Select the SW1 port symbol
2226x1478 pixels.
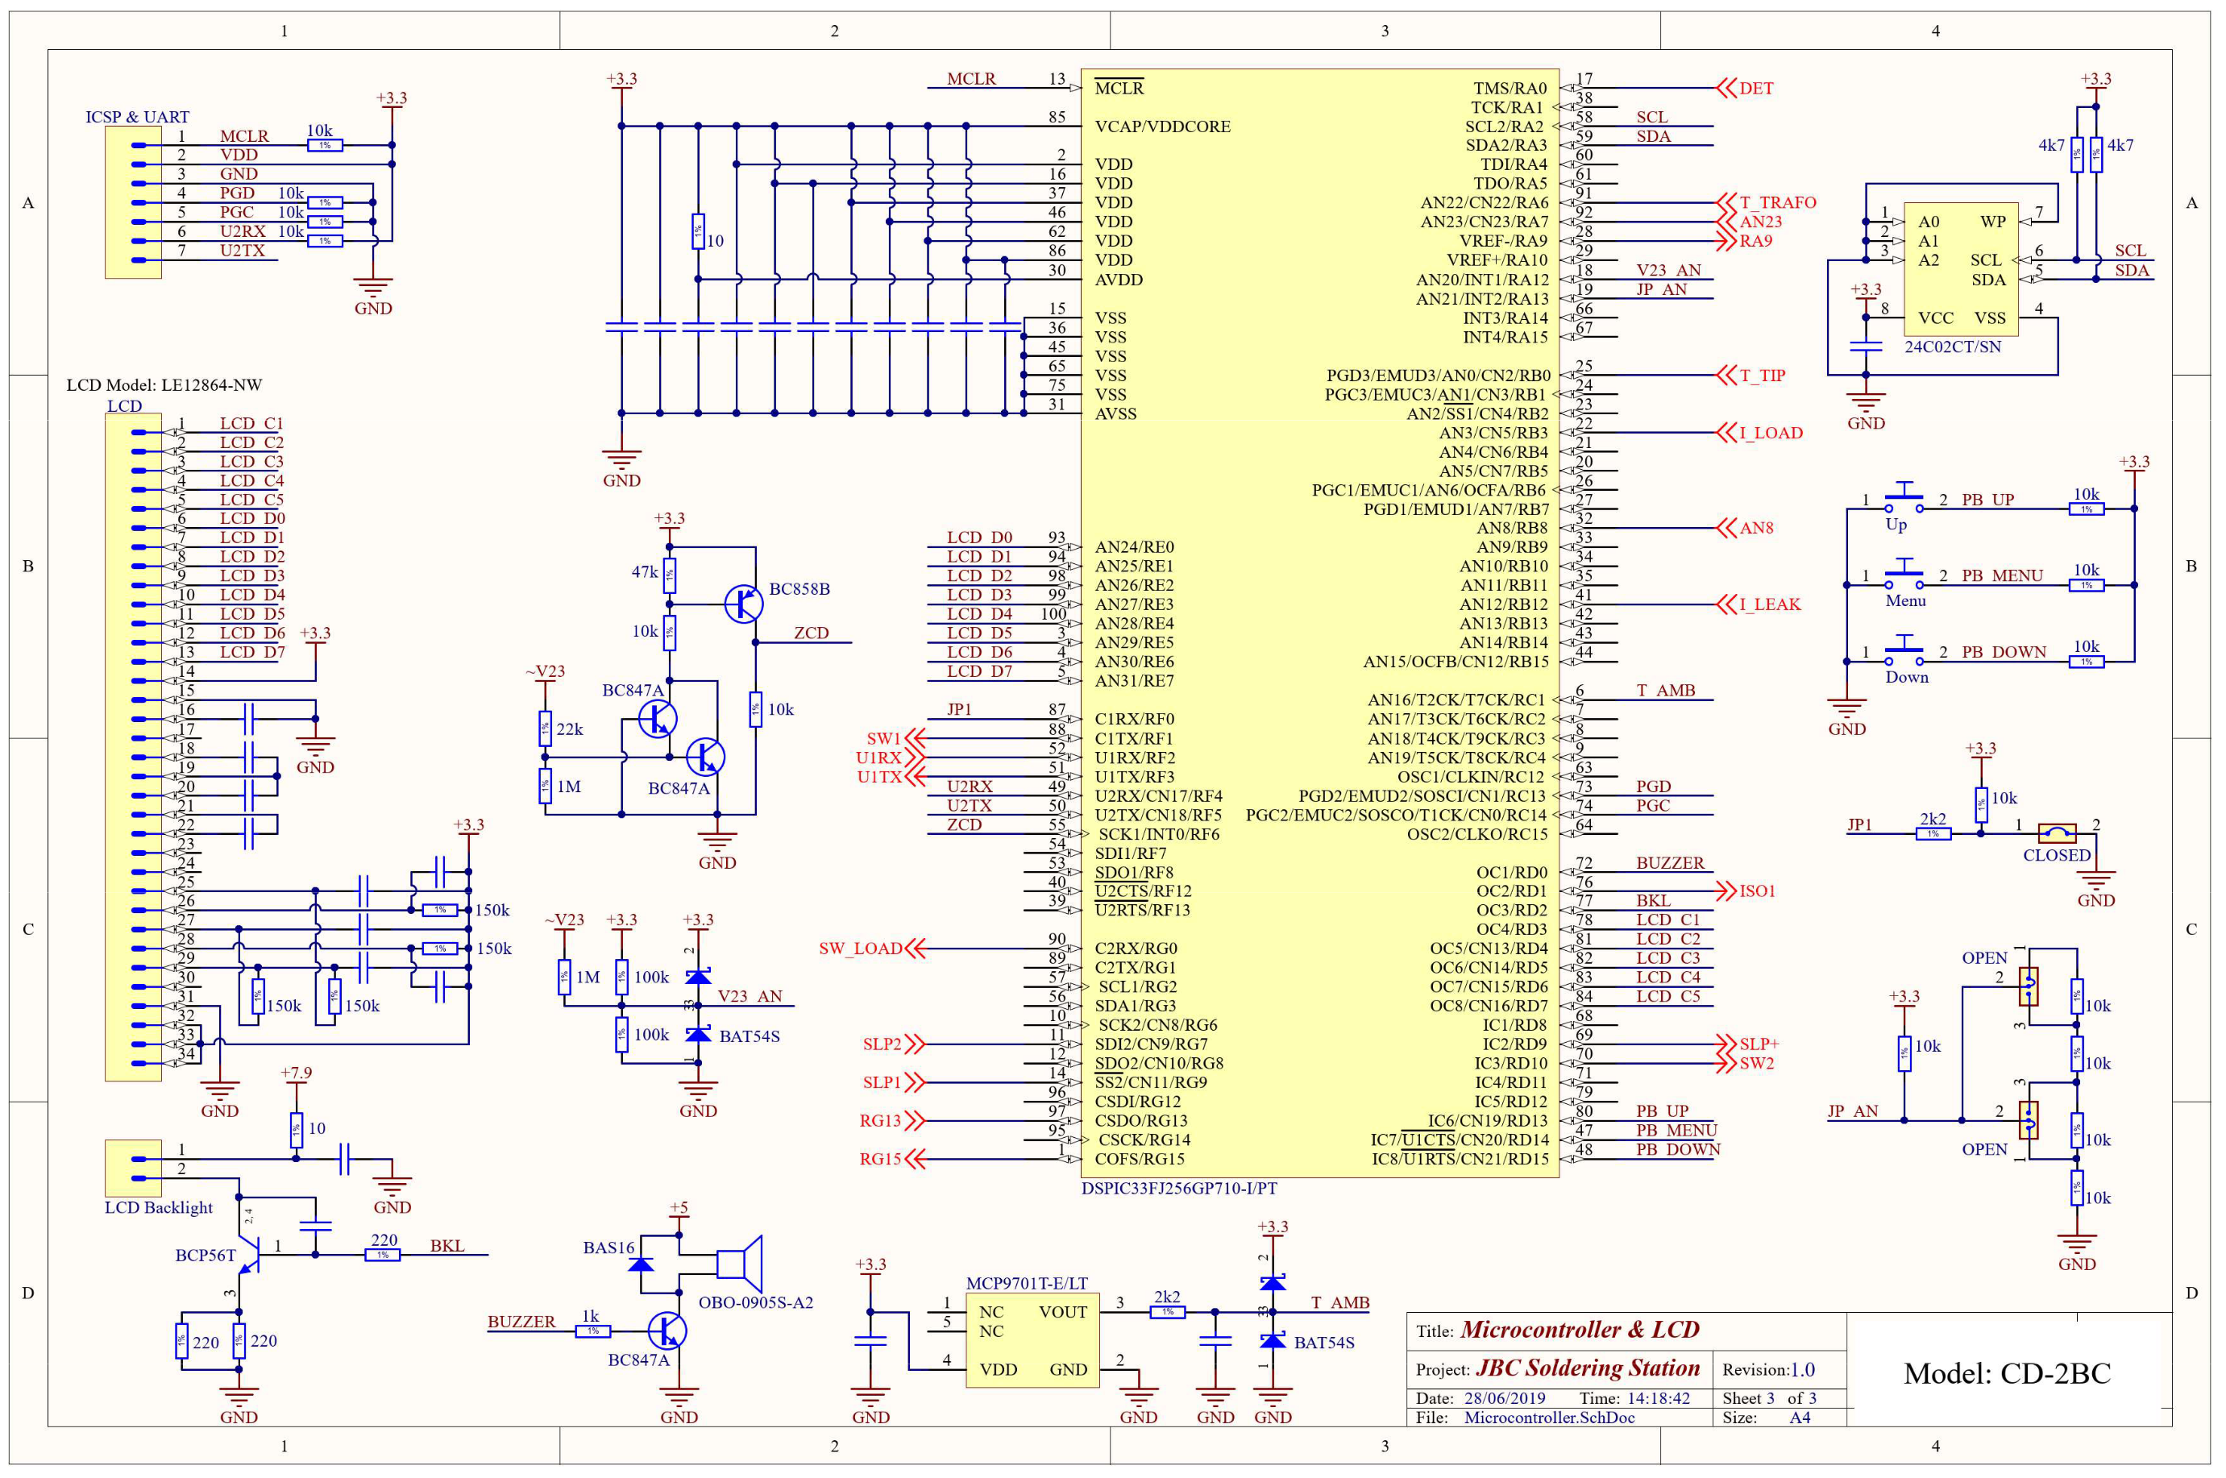point(896,738)
